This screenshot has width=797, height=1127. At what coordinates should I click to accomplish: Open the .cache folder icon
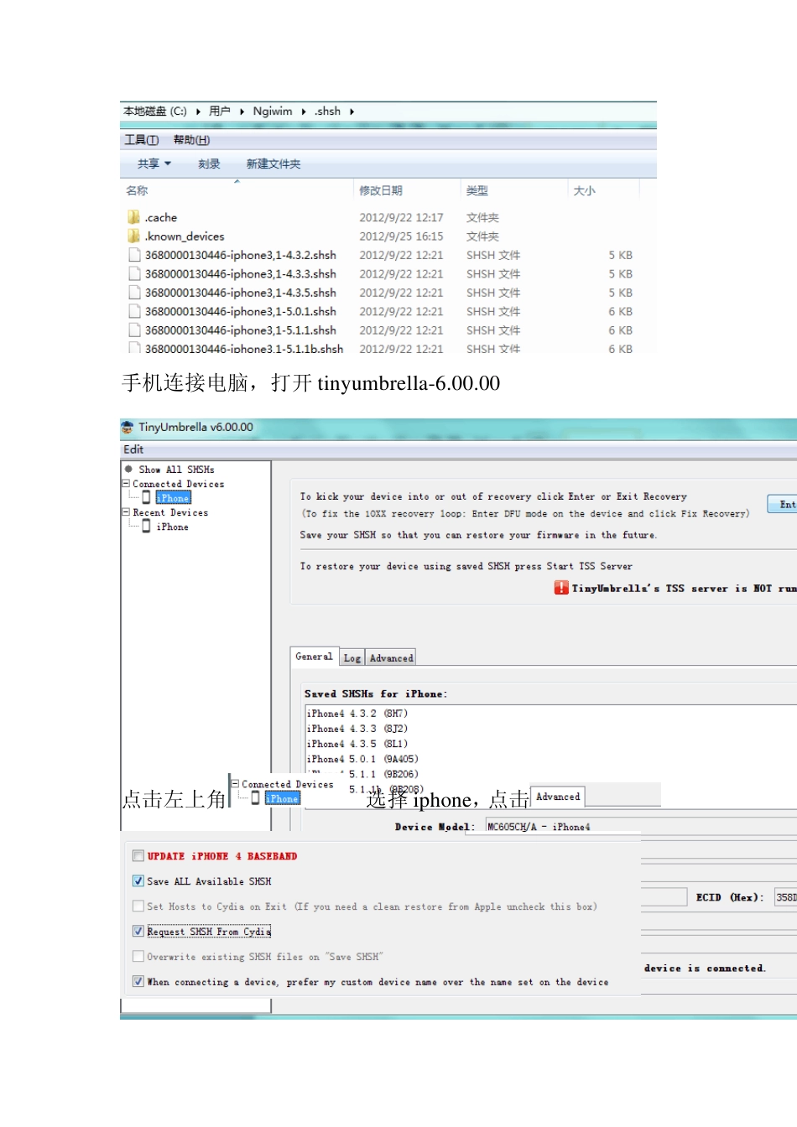tap(133, 217)
